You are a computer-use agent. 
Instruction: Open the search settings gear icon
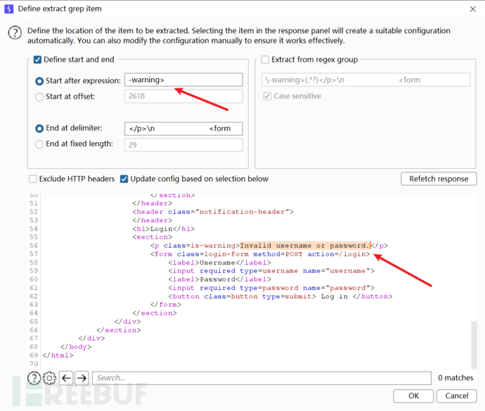[48, 378]
